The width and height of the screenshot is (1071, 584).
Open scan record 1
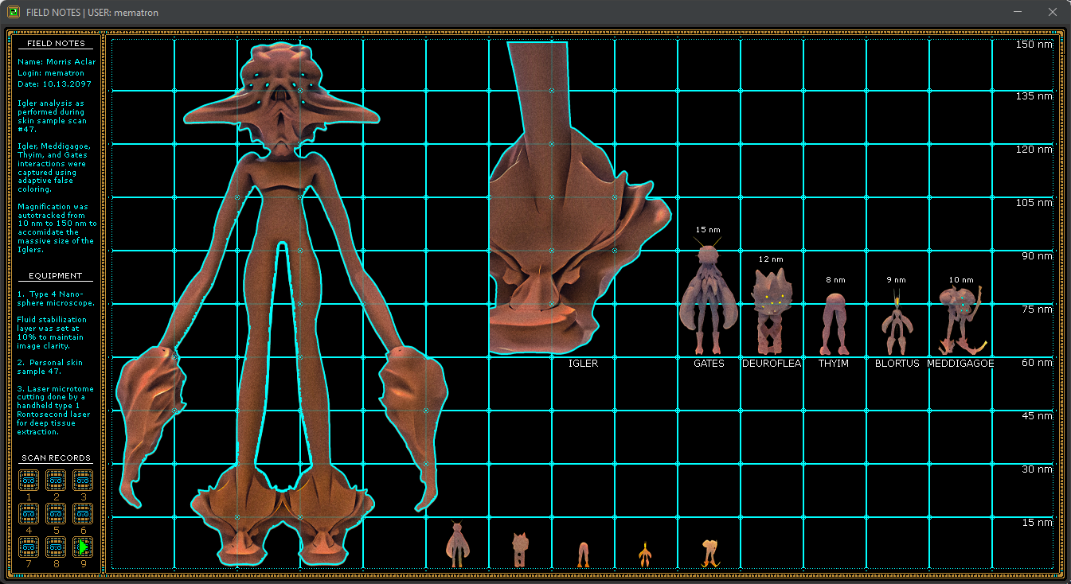[29, 480]
